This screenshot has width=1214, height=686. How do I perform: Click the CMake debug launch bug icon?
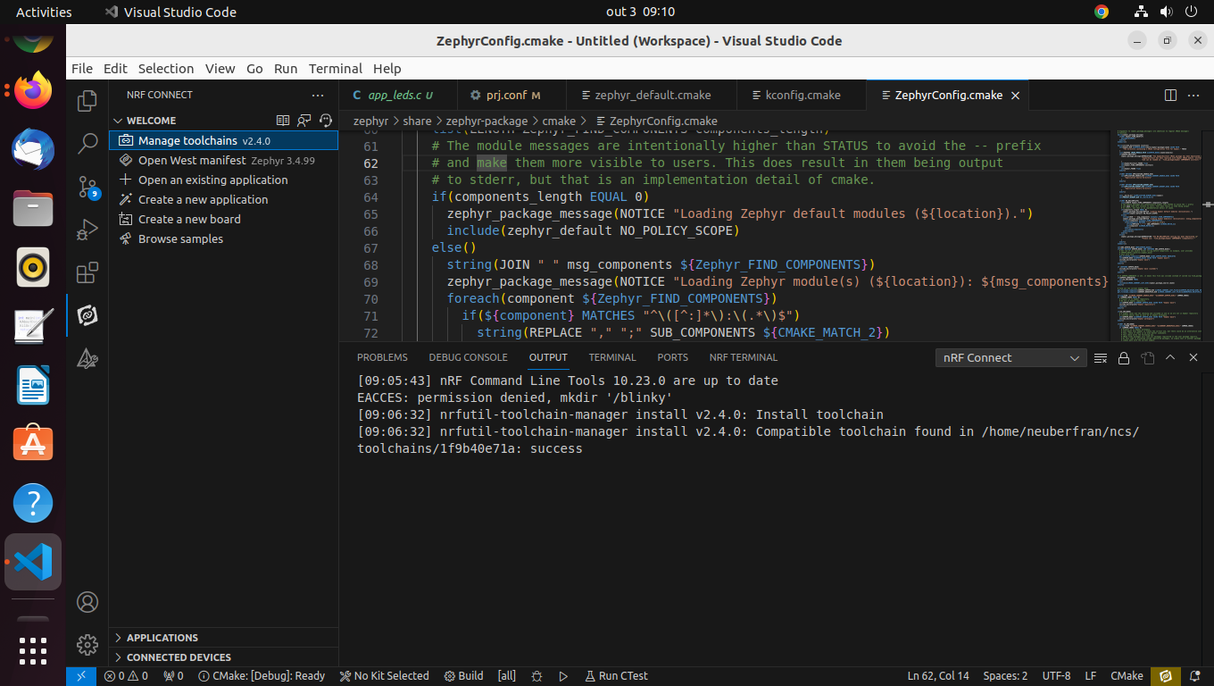[x=536, y=676]
